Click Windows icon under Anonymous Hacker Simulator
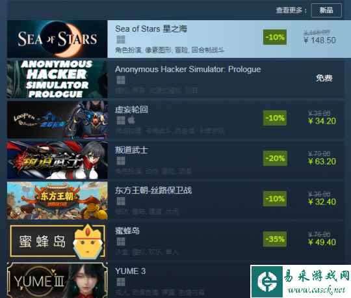This screenshot has height=298, width=351. pyautogui.click(x=121, y=80)
